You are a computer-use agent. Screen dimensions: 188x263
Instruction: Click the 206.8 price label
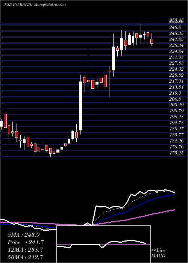pyautogui.click(x=175, y=99)
